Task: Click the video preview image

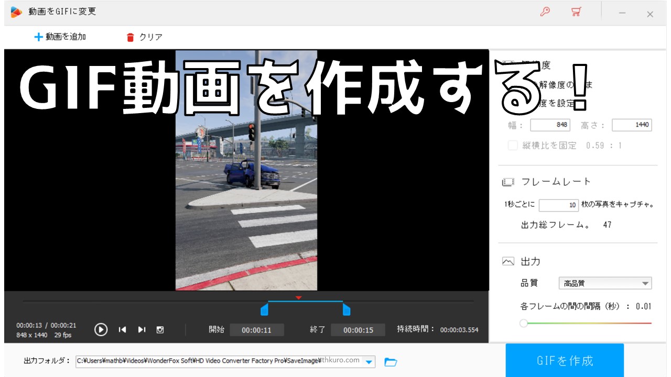Action: pos(246,170)
